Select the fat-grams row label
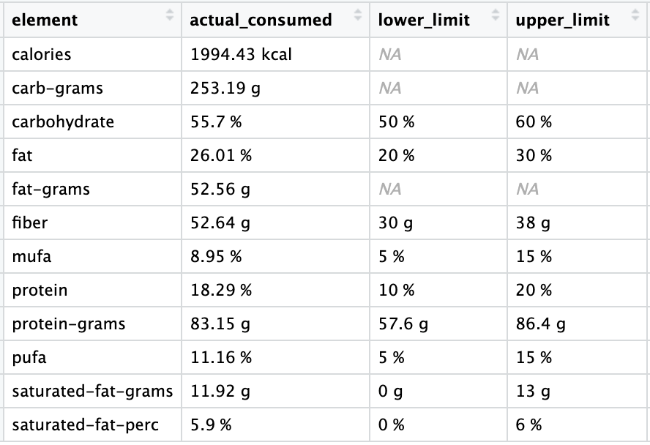Image resolution: width=650 pixels, height=445 pixels. coord(51,189)
